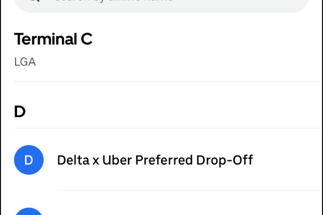The width and height of the screenshot is (323, 215).
Task: Click the partially visible blue avatar at the bottom
Action: (29, 211)
